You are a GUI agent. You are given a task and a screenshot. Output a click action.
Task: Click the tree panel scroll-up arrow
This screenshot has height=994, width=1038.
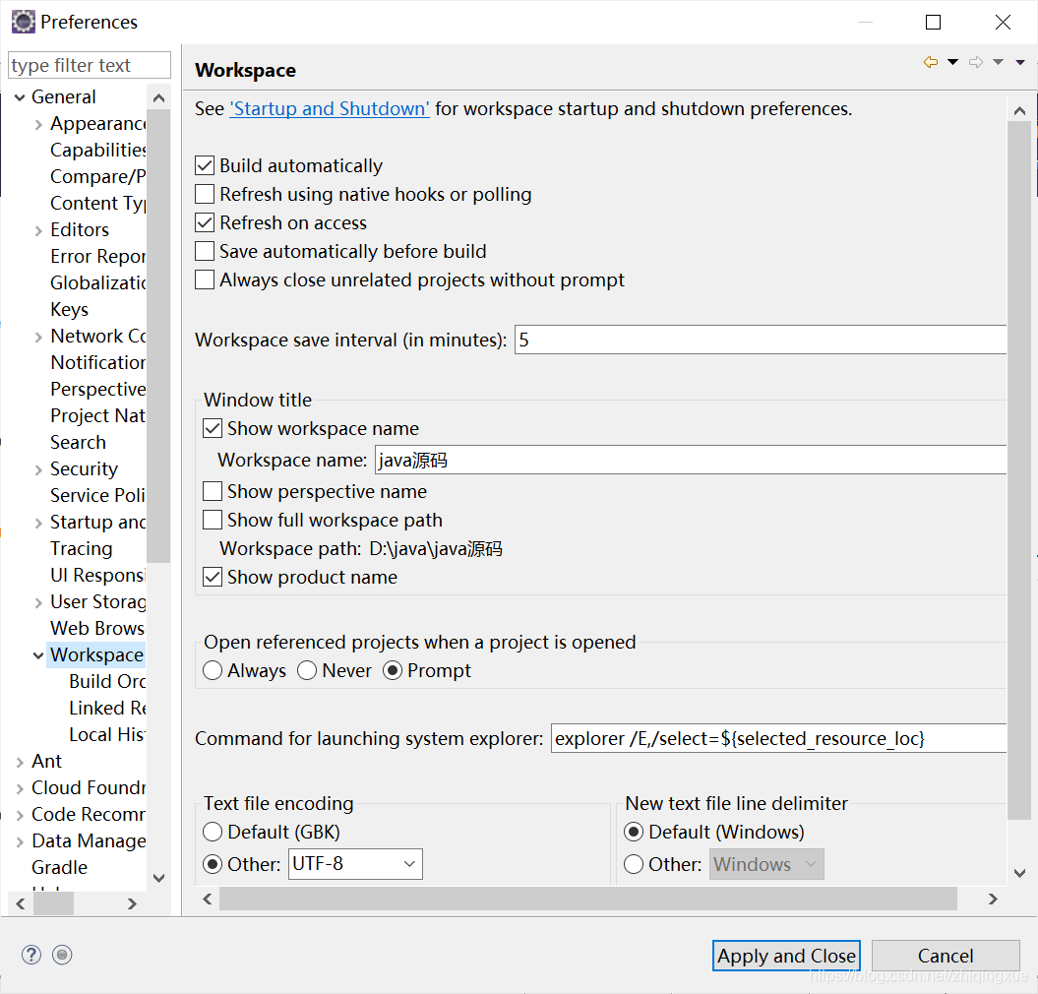click(158, 98)
